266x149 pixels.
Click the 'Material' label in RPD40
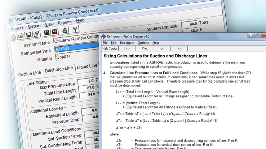coord(44,59)
